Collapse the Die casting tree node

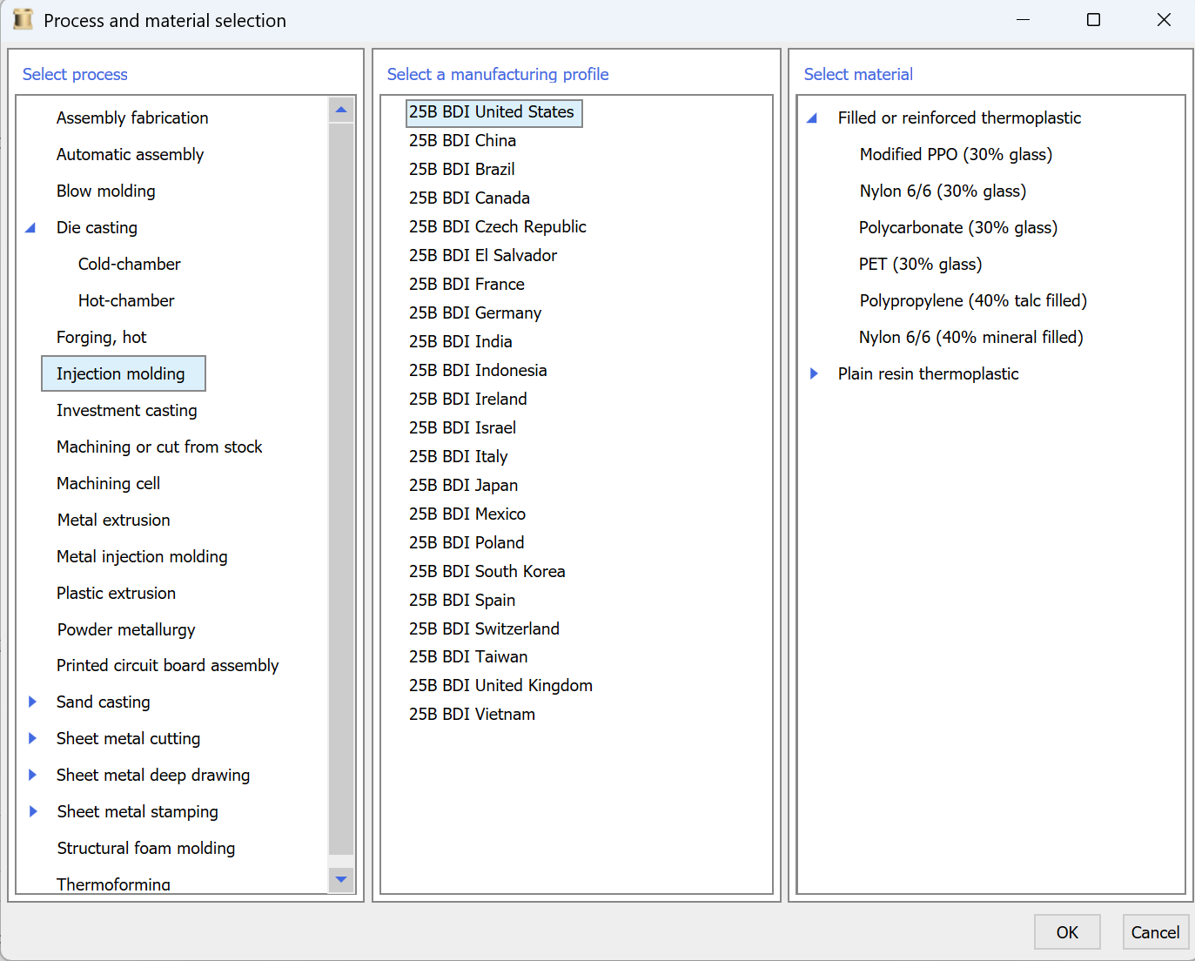coord(30,228)
